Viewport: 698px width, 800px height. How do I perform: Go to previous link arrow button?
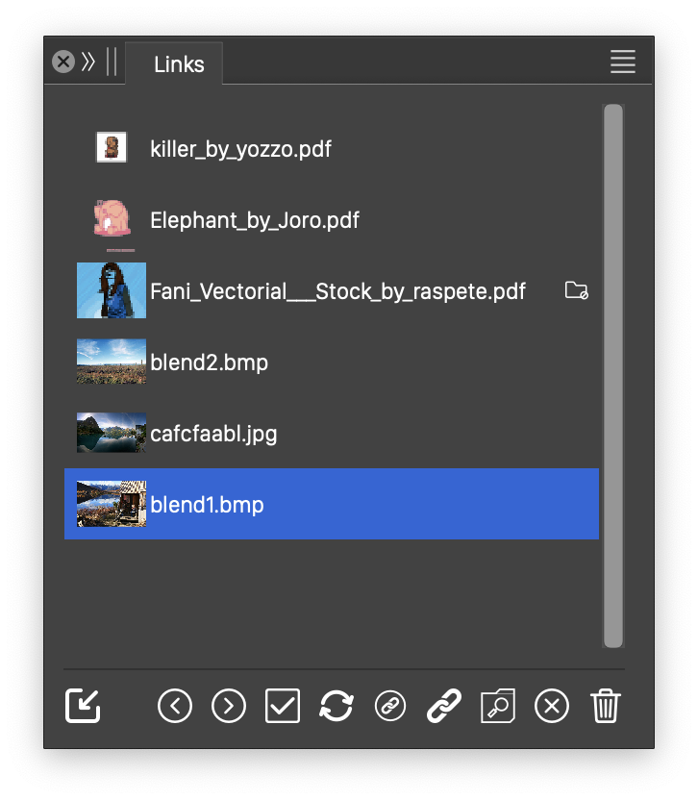pos(174,707)
